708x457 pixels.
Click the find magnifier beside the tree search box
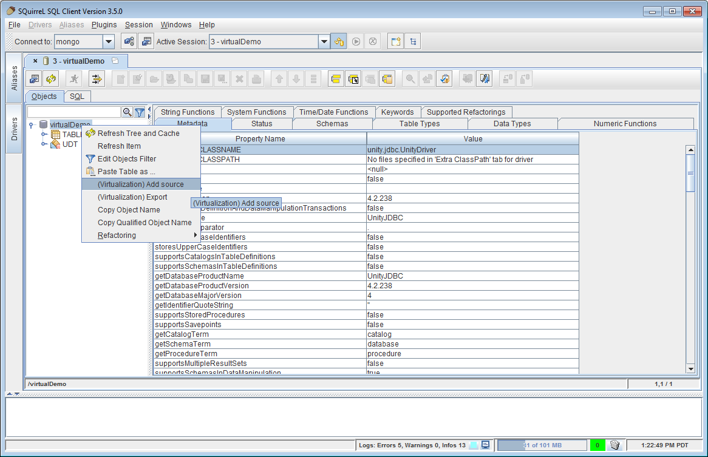128,112
